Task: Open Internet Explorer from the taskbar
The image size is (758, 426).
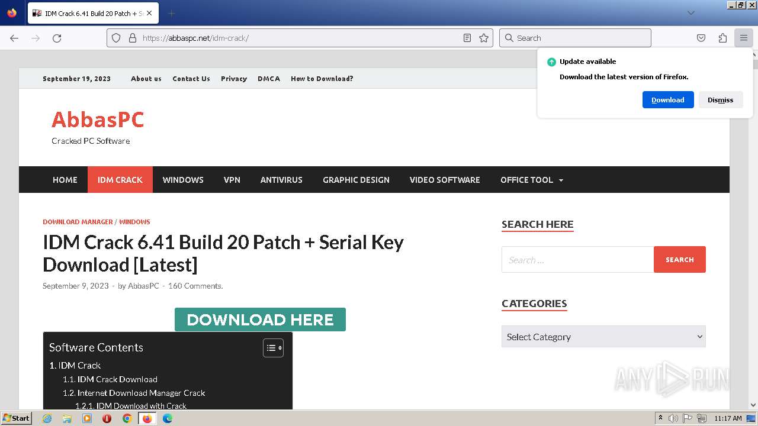Action: [47, 418]
